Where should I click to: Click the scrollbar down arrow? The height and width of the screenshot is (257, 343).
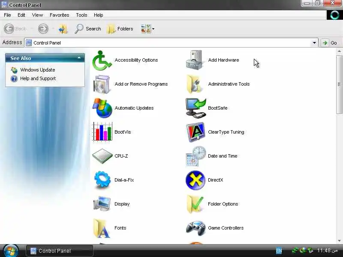pyautogui.click(x=339, y=241)
